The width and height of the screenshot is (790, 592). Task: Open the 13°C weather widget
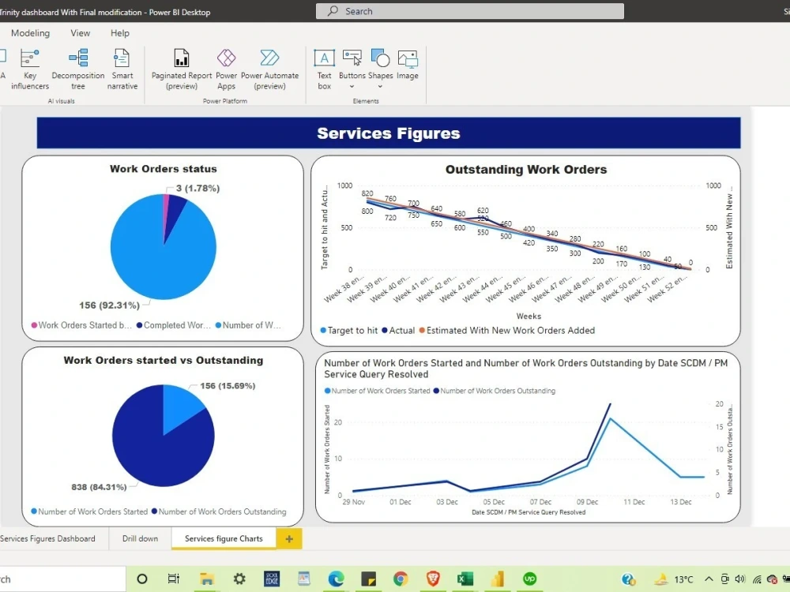(673, 579)
